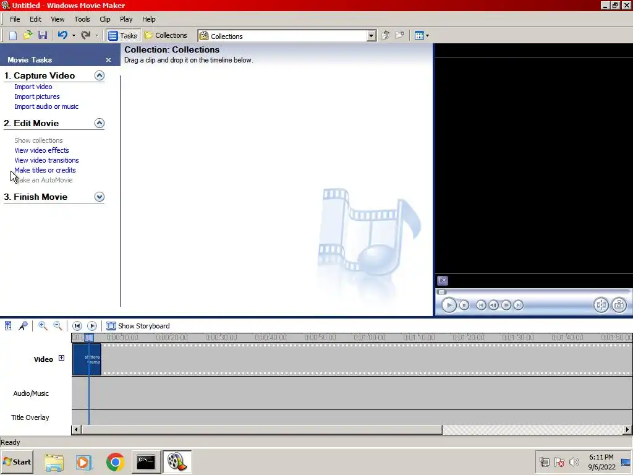Click the timeline horizontal scrollbar thumb
Image resolution: width=633 pixels, height=475 pixels.
(261, 430)
